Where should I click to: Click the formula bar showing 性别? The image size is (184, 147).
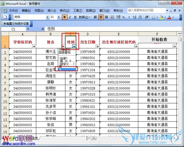click(113, 29)
